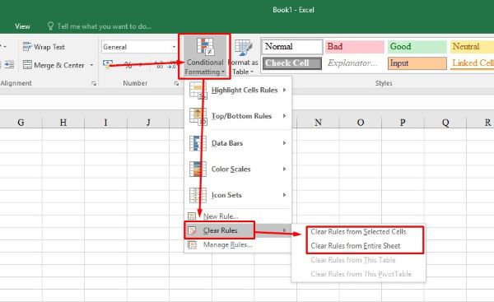This screenshot has height=302, width=494.
Task: Select column O header
Action: click(x=361, y=122)
